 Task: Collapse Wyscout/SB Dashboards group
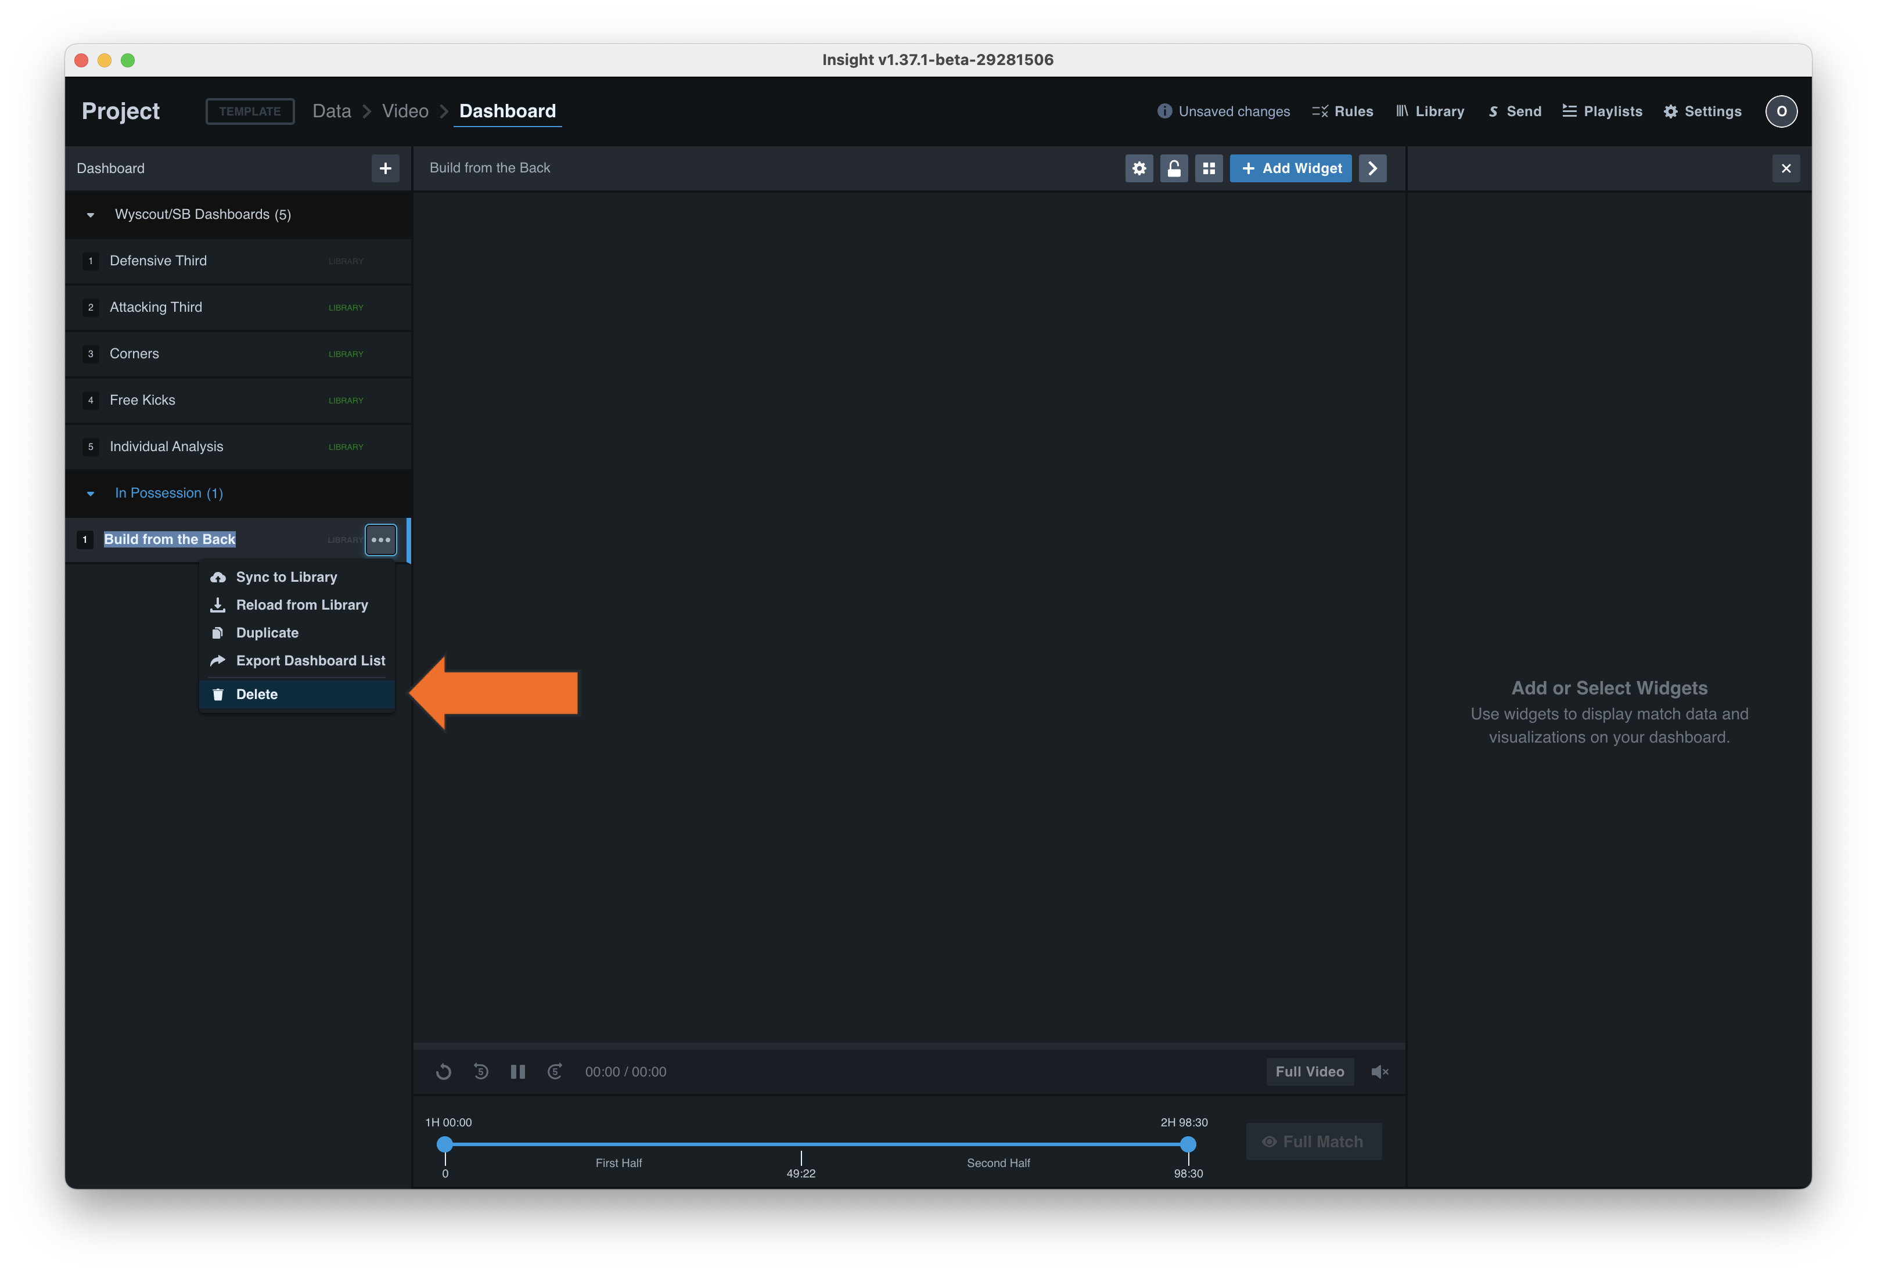click(x=91, y=215)
